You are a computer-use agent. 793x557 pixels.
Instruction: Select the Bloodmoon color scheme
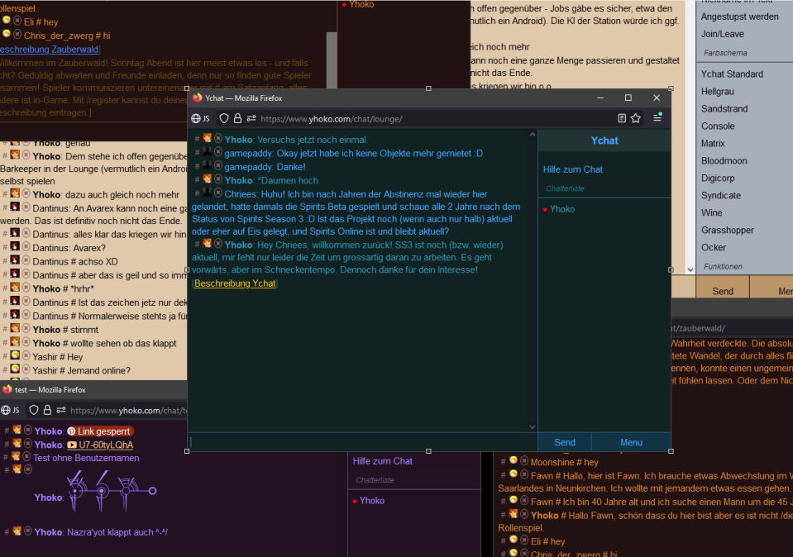pyautogui.click(x=724, y=161)
